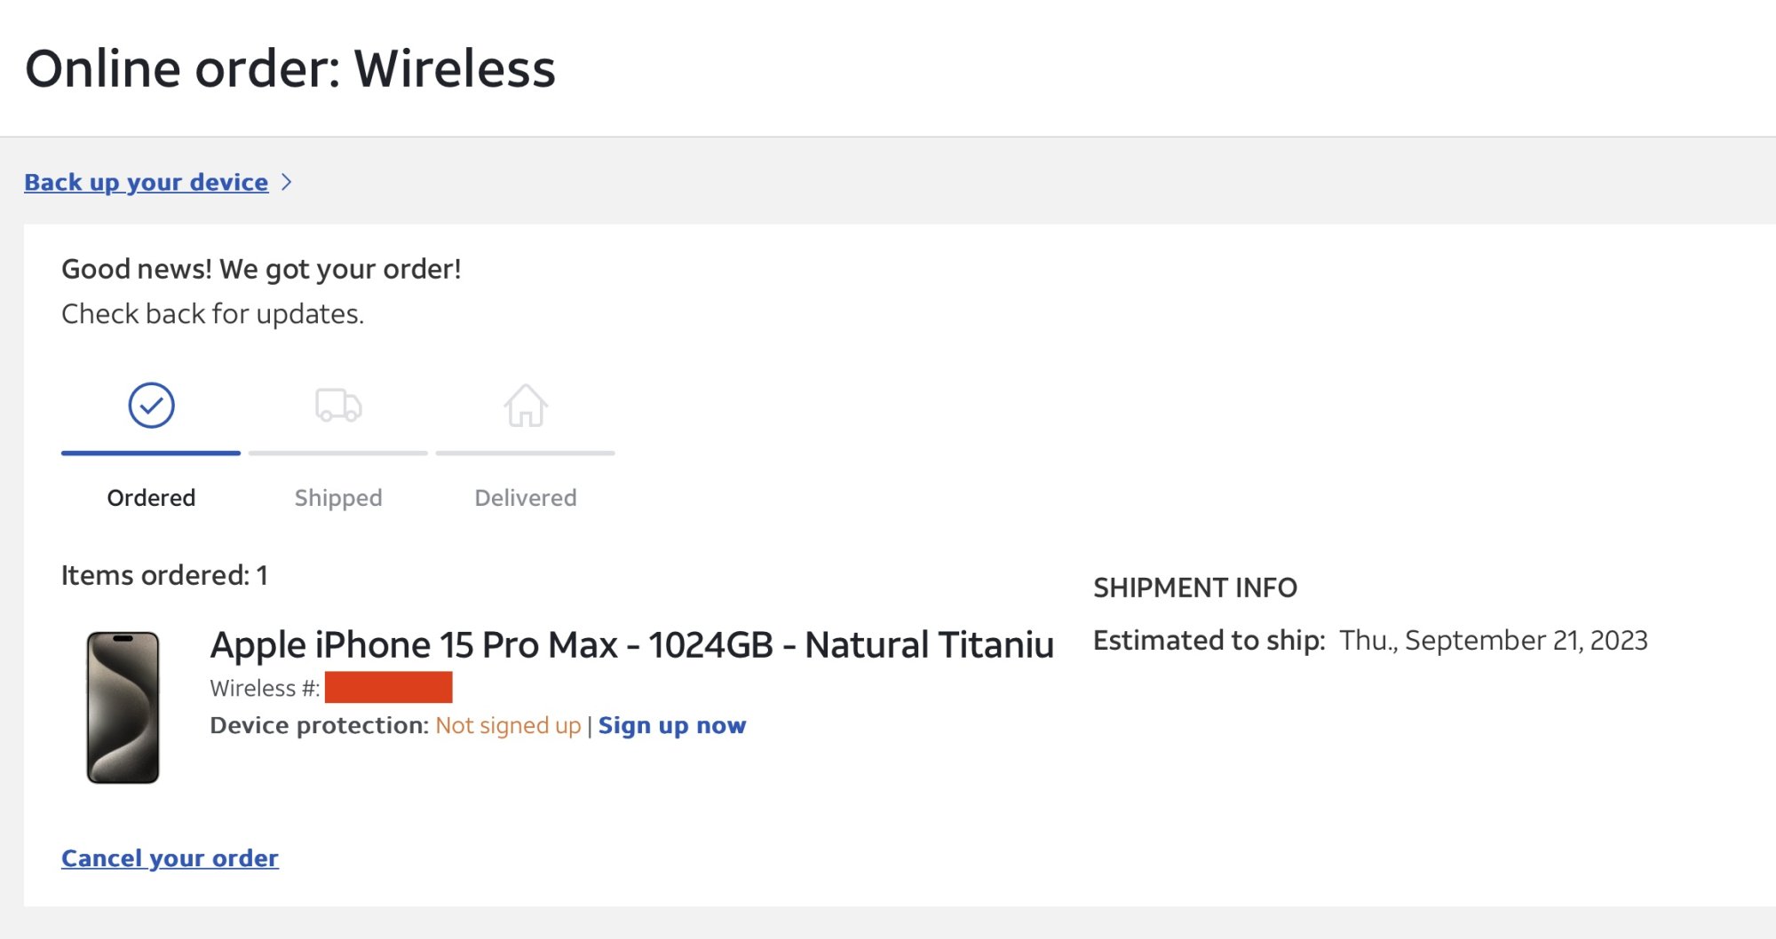Select the Delivered step label
This screenshot has height=939, width=1776.
526,498
